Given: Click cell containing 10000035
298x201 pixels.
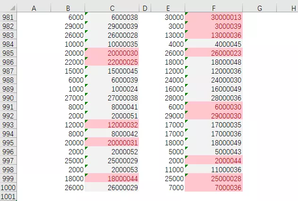Looking at the screenshot, I should point(112,44).
